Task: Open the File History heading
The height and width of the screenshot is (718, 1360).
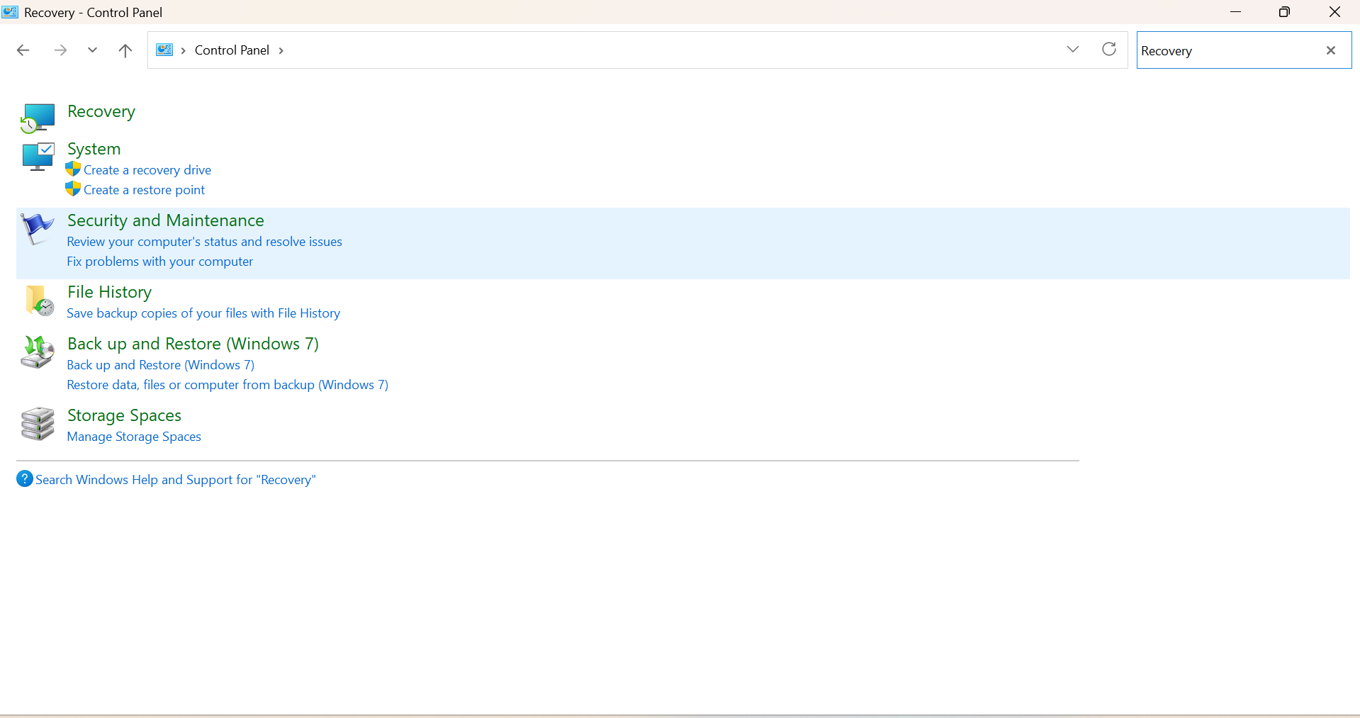Action: point(110,292)
